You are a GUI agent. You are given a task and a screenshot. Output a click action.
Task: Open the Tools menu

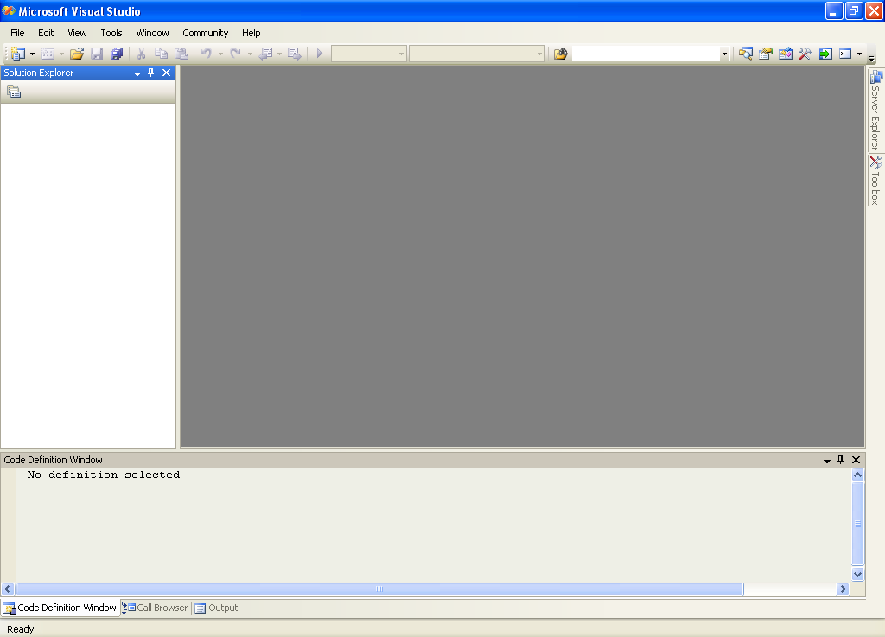point(111,33)
